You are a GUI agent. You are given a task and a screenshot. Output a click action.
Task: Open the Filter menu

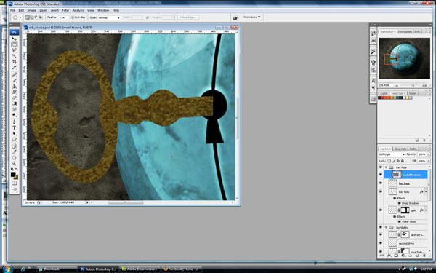tap(65, 10)
